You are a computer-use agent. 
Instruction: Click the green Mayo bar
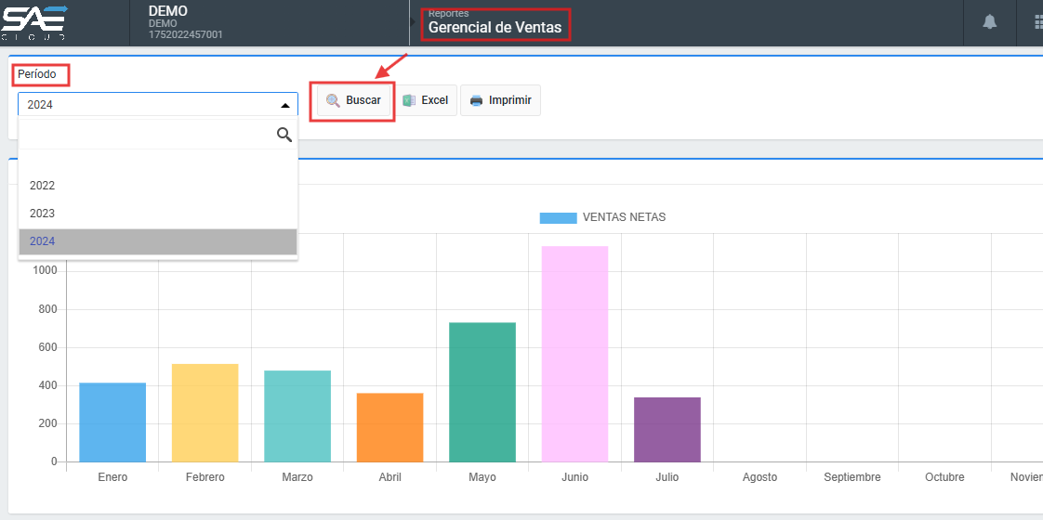point(482,392)
